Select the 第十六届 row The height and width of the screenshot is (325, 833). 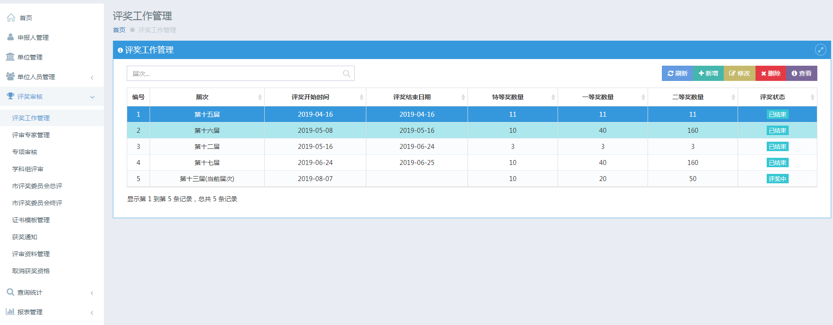pyautogui.click(x=472, y=131)
